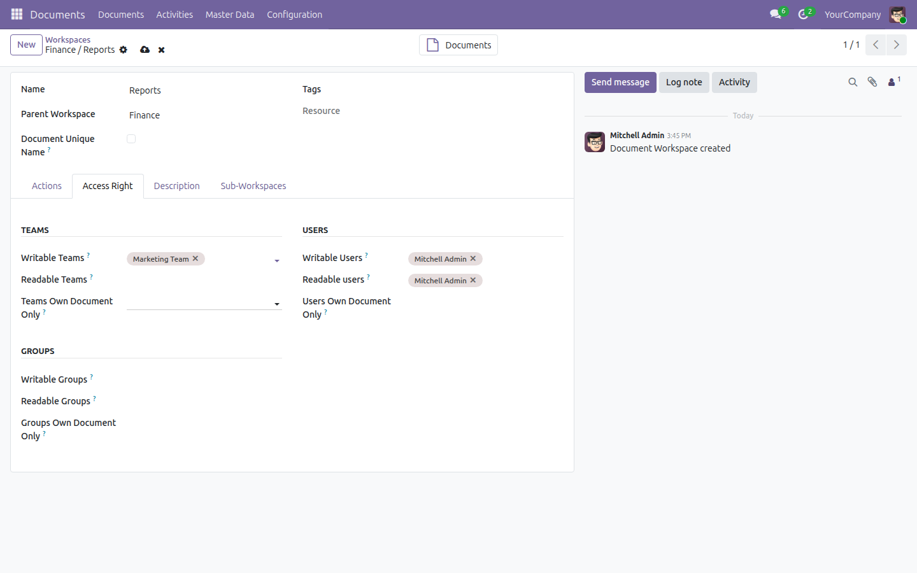
Task: Attach a file with paperclip icon
Action: pyautogui.click(x=872, y=82)
